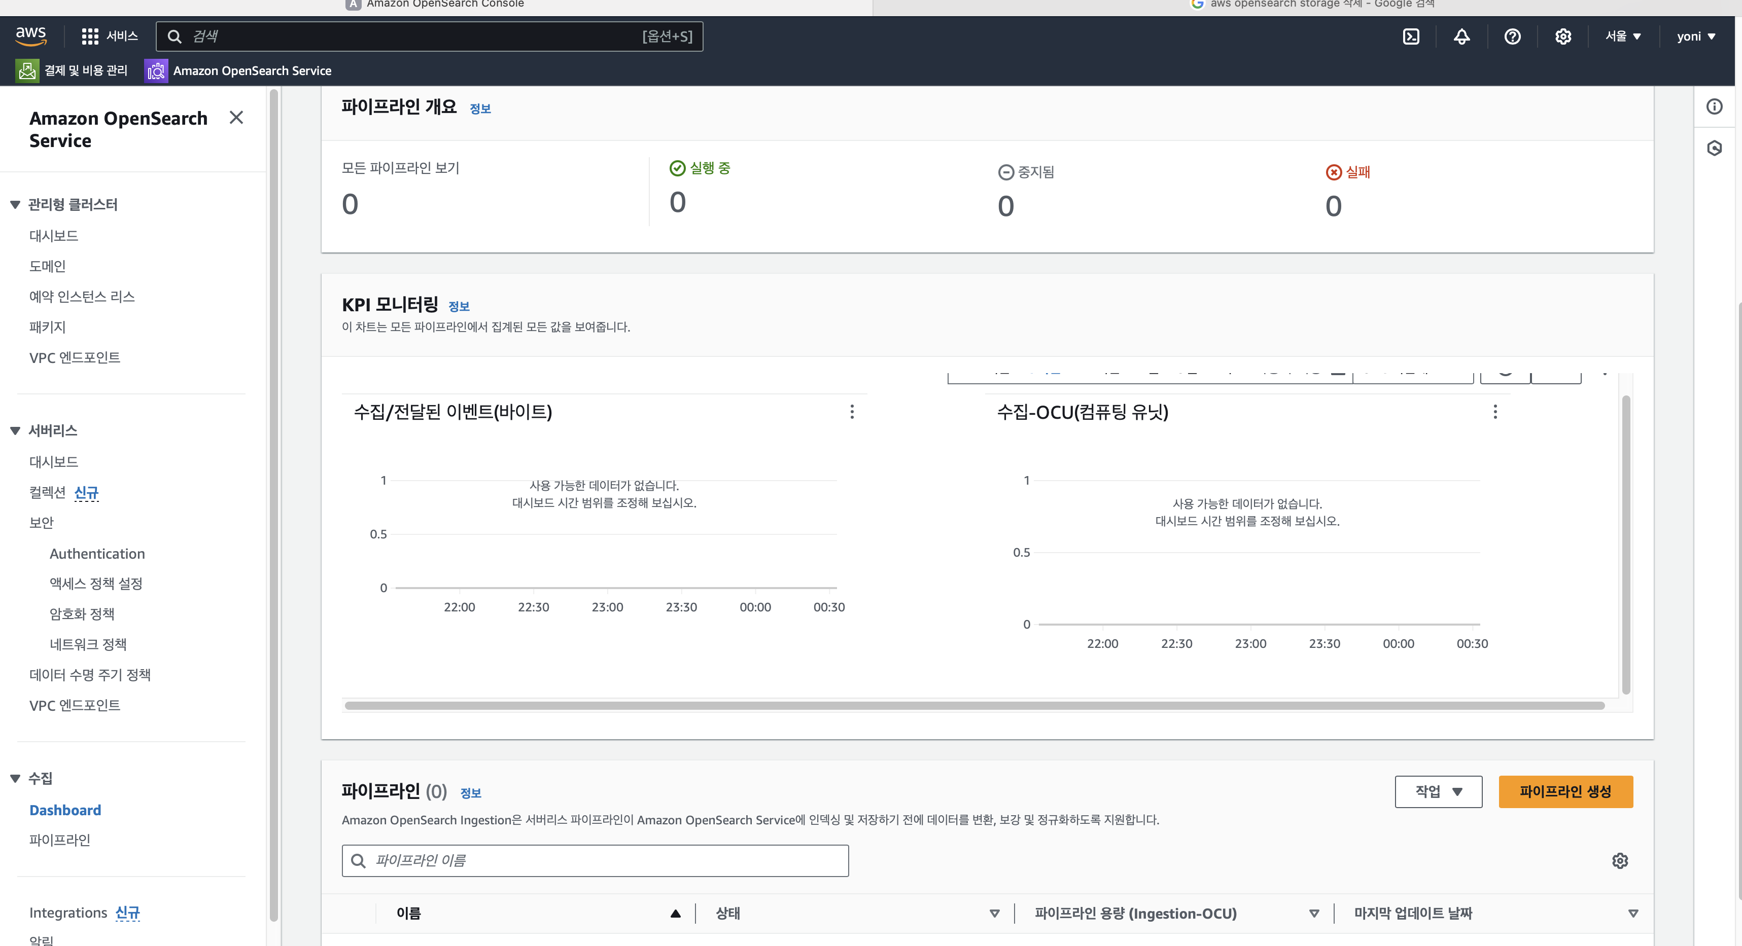
Task: Open the 서울 region dropdown
Action: coord(1623,37)
